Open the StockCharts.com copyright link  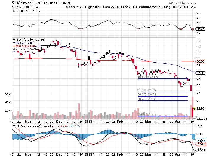point(183,3)
